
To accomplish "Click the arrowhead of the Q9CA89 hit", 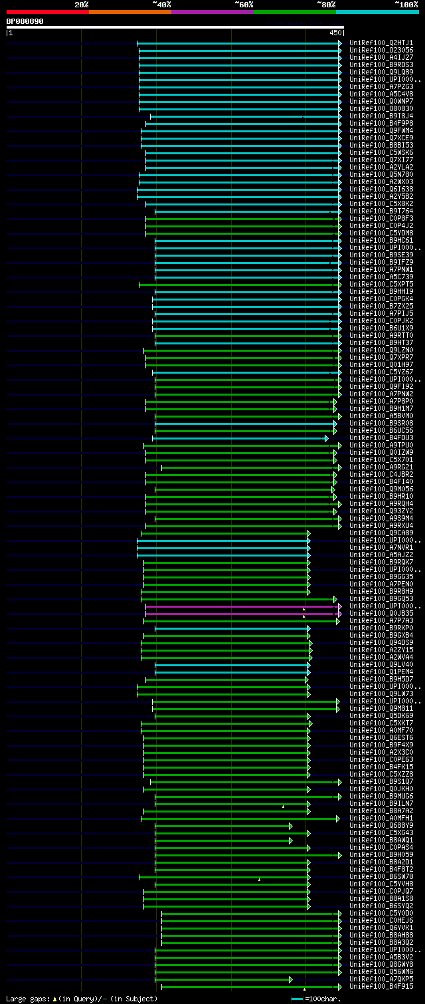I will pyautogui.click(x=308, y=533).
